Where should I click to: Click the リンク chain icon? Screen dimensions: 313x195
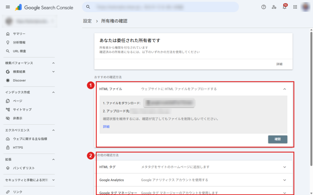[8, 192]
